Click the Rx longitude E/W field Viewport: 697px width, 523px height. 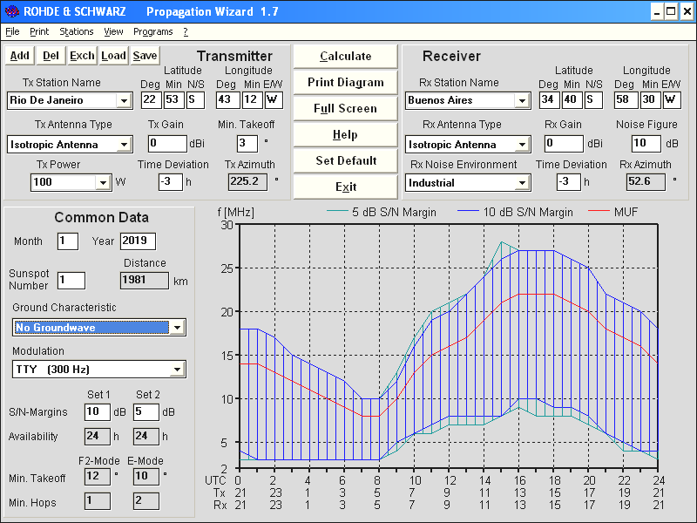(x=672, y=100)
